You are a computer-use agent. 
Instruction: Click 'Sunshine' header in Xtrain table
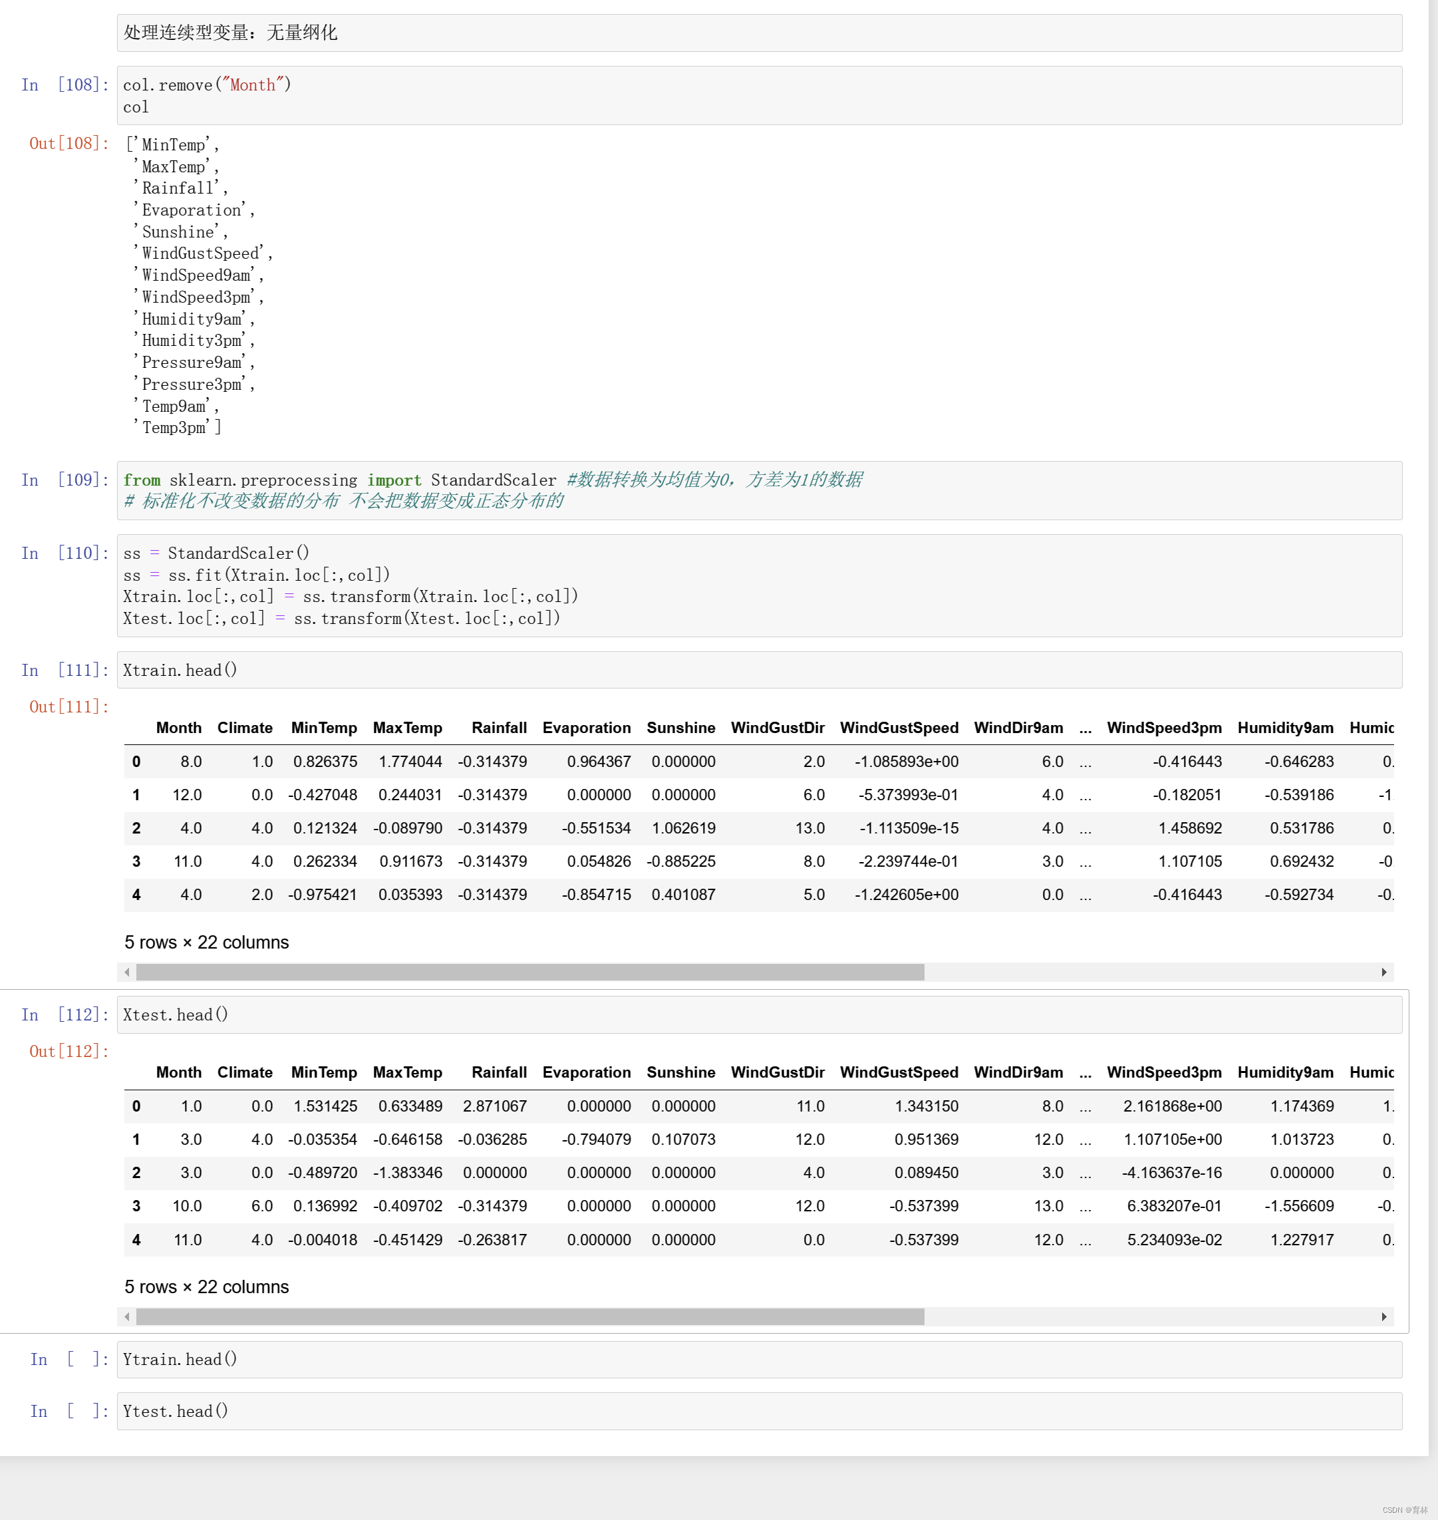point(680,728)
